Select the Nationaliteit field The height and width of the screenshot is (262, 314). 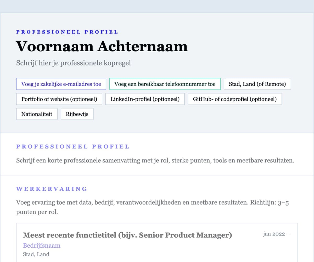(x=37, y=114)
